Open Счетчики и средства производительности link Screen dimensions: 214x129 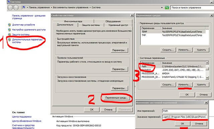pyautogui.click(x=23, y=127)
